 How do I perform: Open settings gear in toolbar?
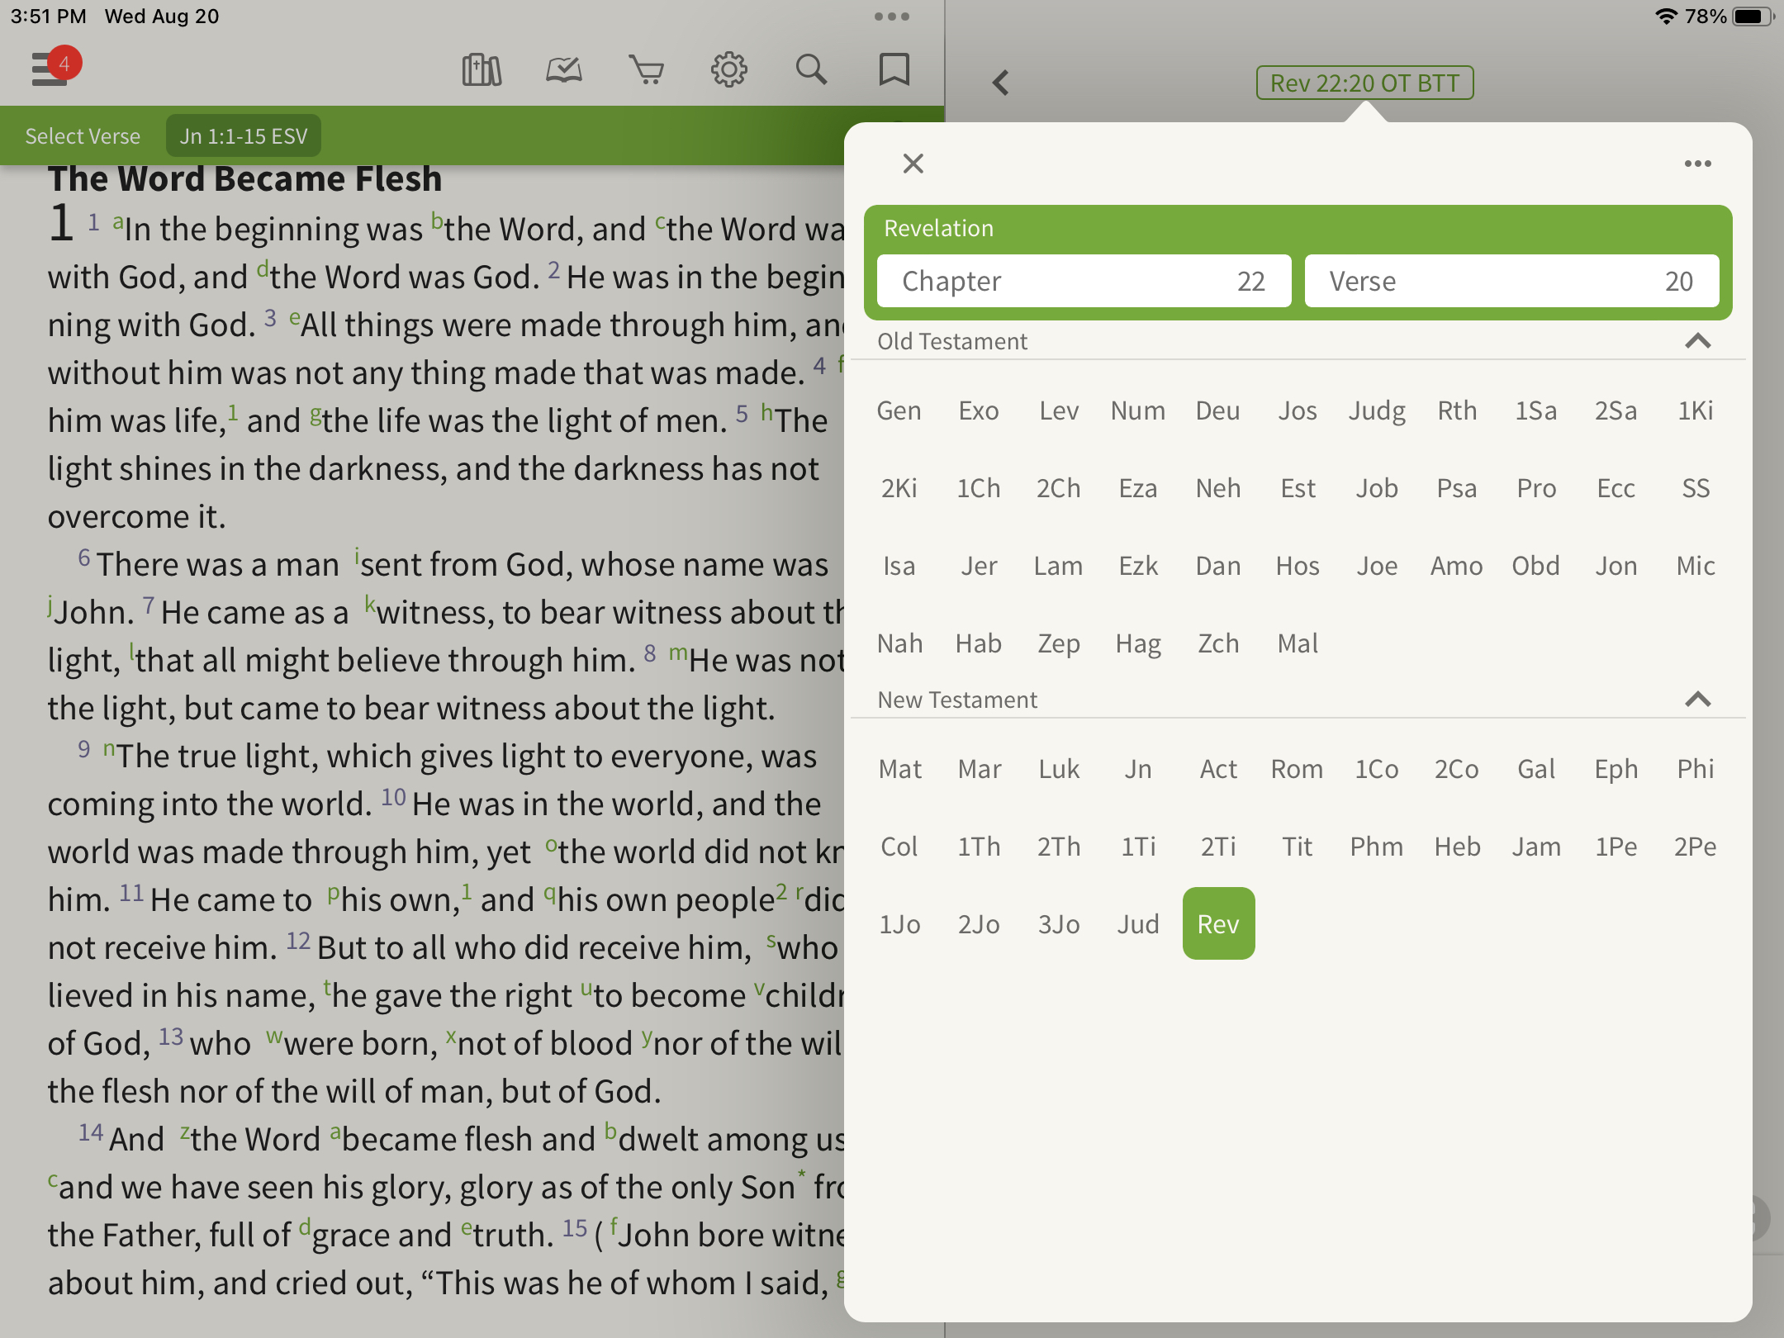pyautogui.click(x=728, y=70)
